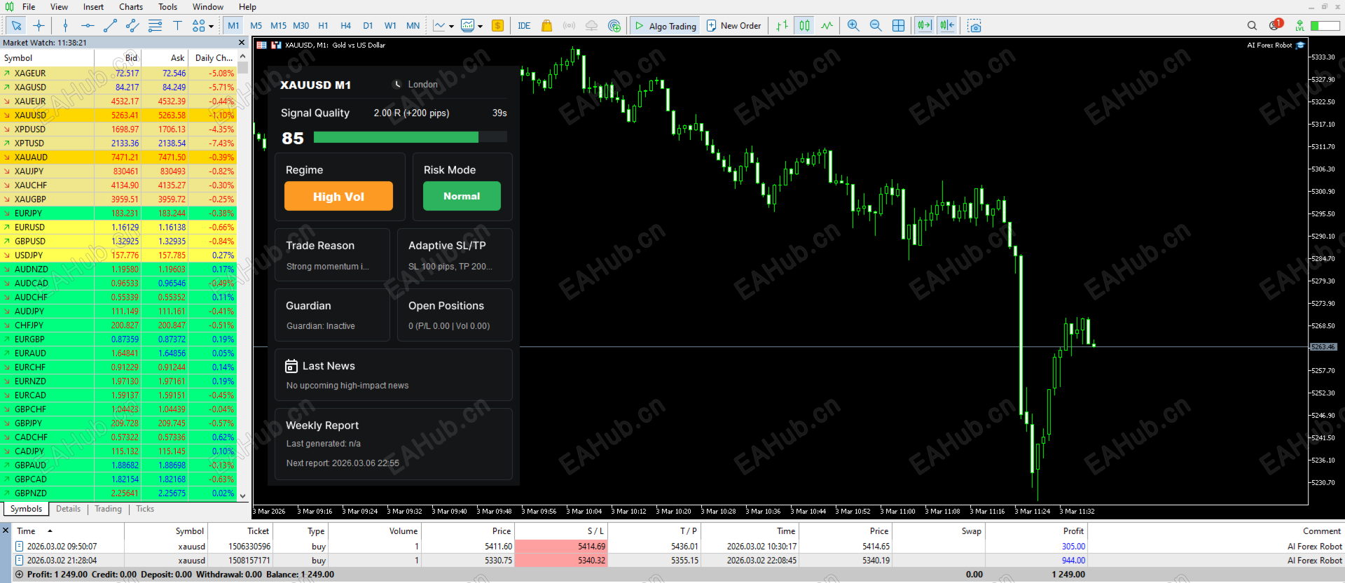Switch to the Ticks tab

145,509
